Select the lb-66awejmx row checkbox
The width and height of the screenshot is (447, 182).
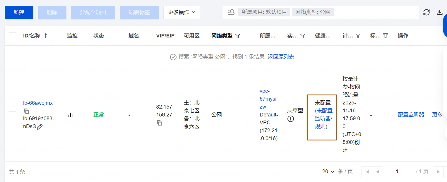pos(13,115)
